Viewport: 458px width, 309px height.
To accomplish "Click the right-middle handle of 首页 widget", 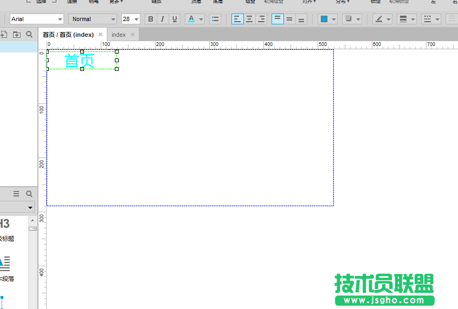I will coord(117,61).
